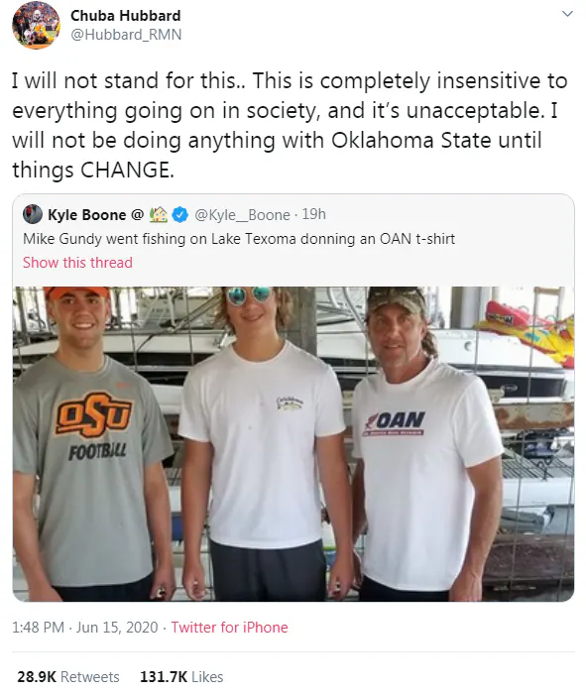Click the Chuba Hubbard display name
Screen dimensions: 586x695
[x=126, y=16]
